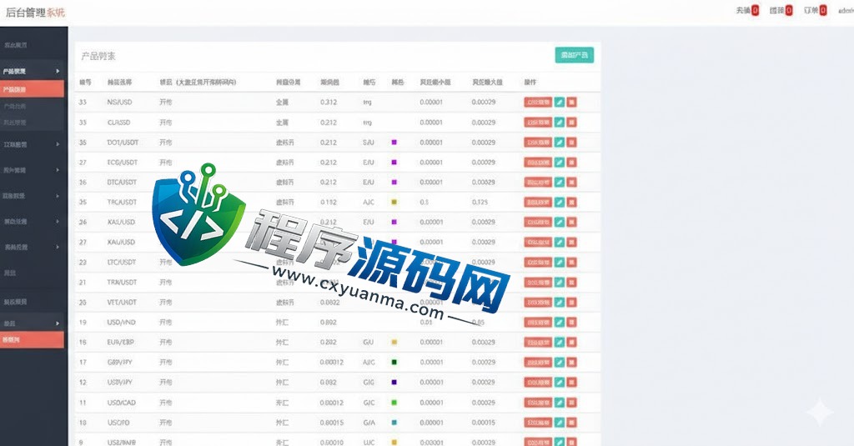Click the green swatch in USD/CAD row

[x=394, y=403]
